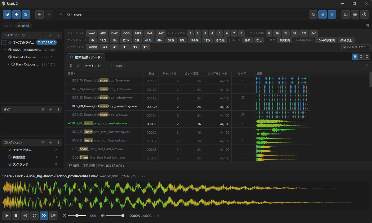Screen dimensions: 372x223
Task: Collapse the すべてのライブラリ tree dropdown
Action: [x=5, y=42]
